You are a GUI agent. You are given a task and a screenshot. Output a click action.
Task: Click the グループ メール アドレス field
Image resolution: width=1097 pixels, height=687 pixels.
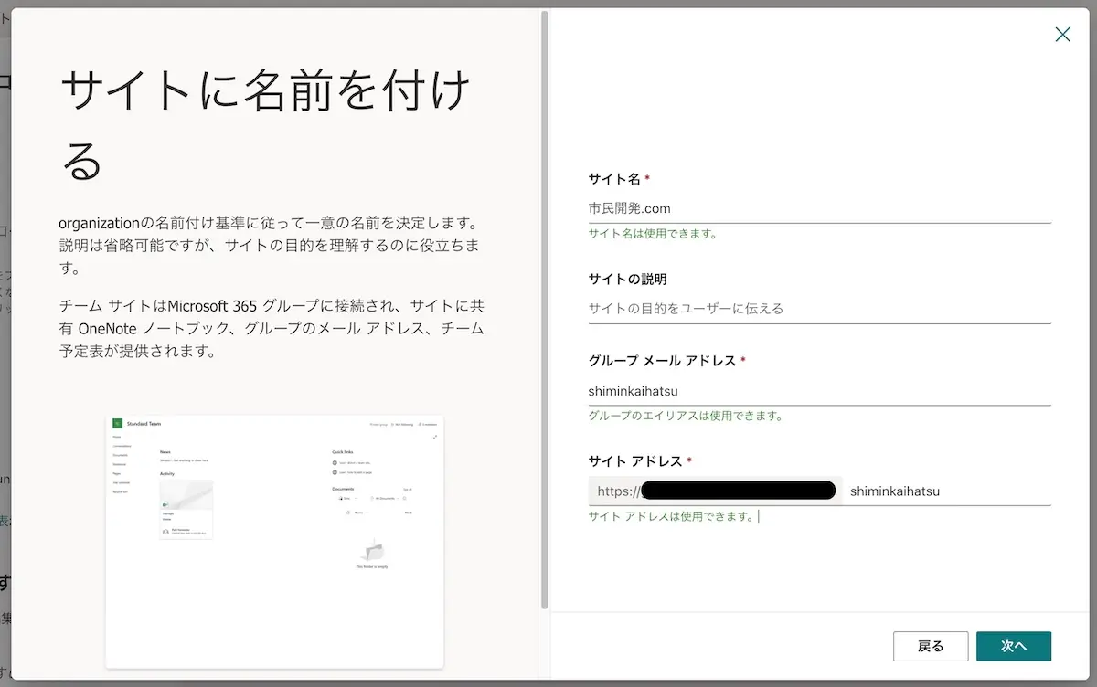(819, 391)
